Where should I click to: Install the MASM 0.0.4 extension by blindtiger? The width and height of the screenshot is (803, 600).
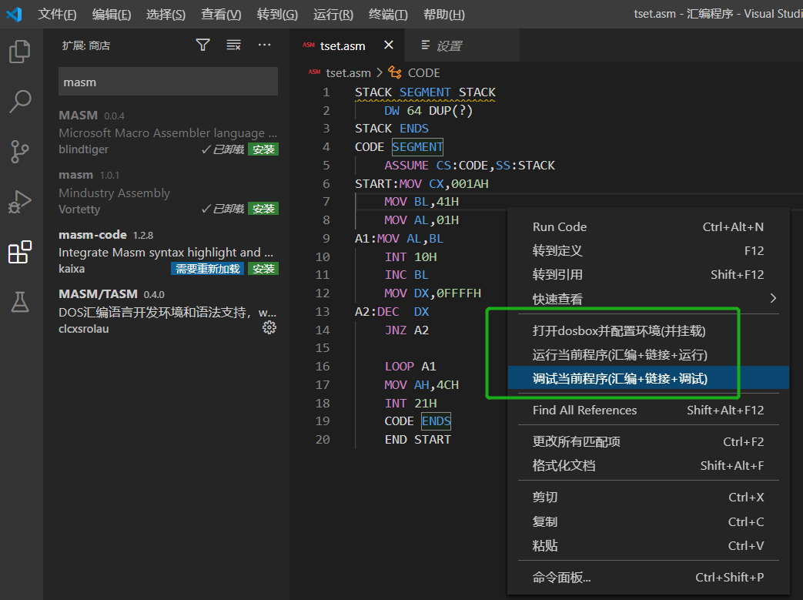(x=263, y=149)
